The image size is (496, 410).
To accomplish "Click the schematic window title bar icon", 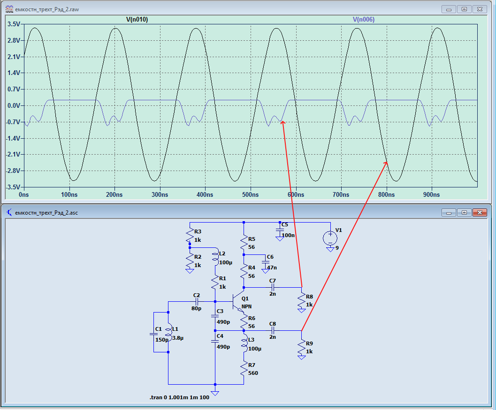I will pyautogui.click(x=9, y=213).
